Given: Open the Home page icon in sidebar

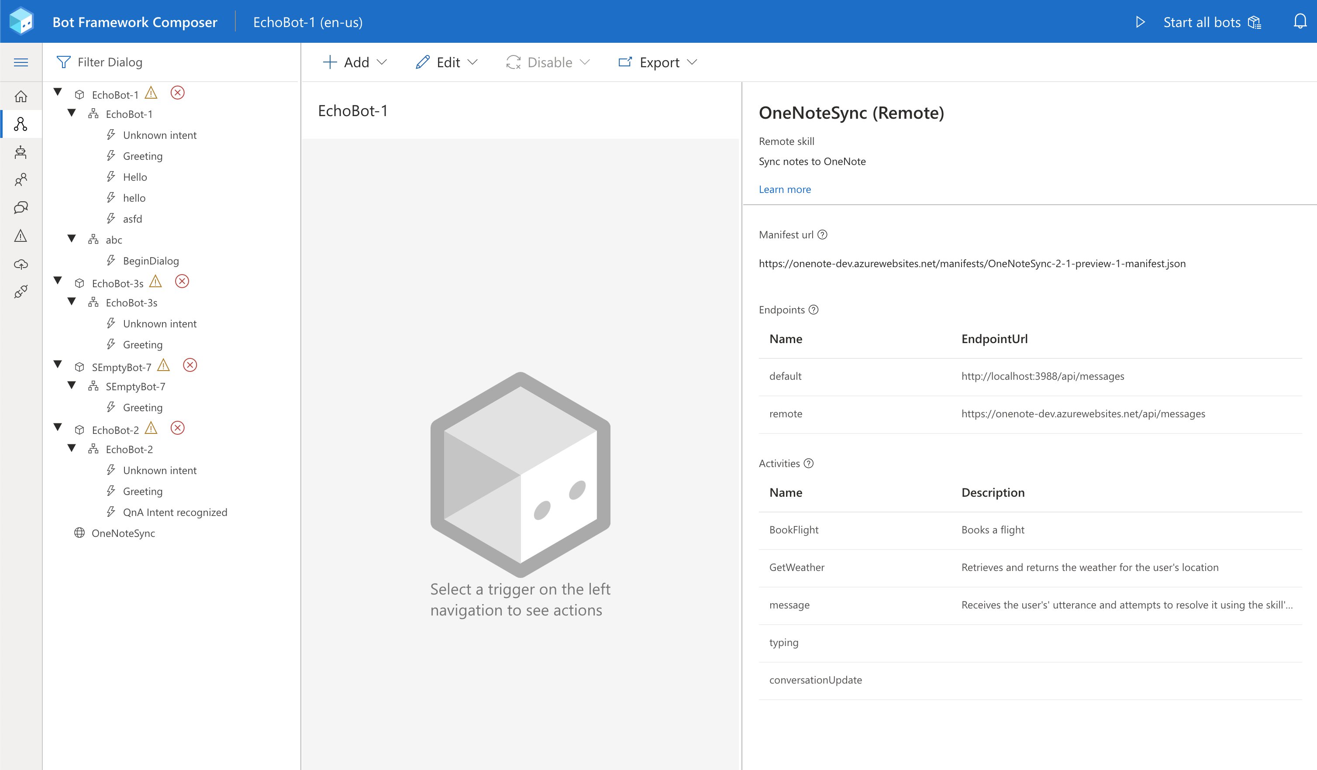Looking at the screenshot, I should [21, 96].
